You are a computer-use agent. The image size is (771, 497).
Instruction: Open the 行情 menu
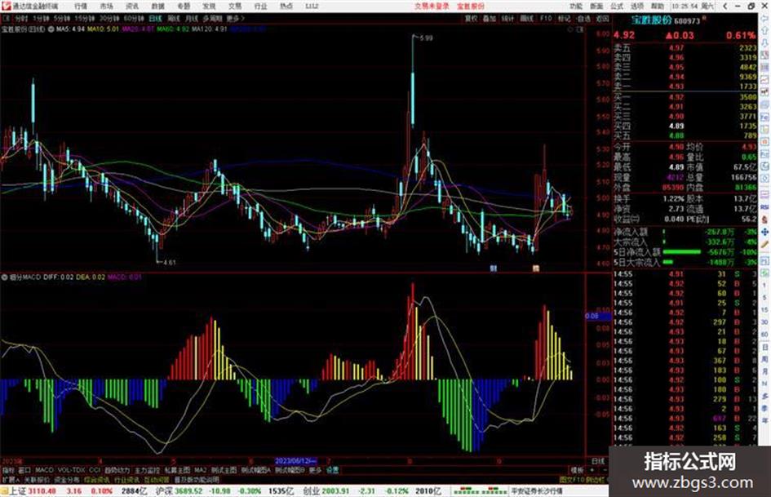(x=81, y=7)
